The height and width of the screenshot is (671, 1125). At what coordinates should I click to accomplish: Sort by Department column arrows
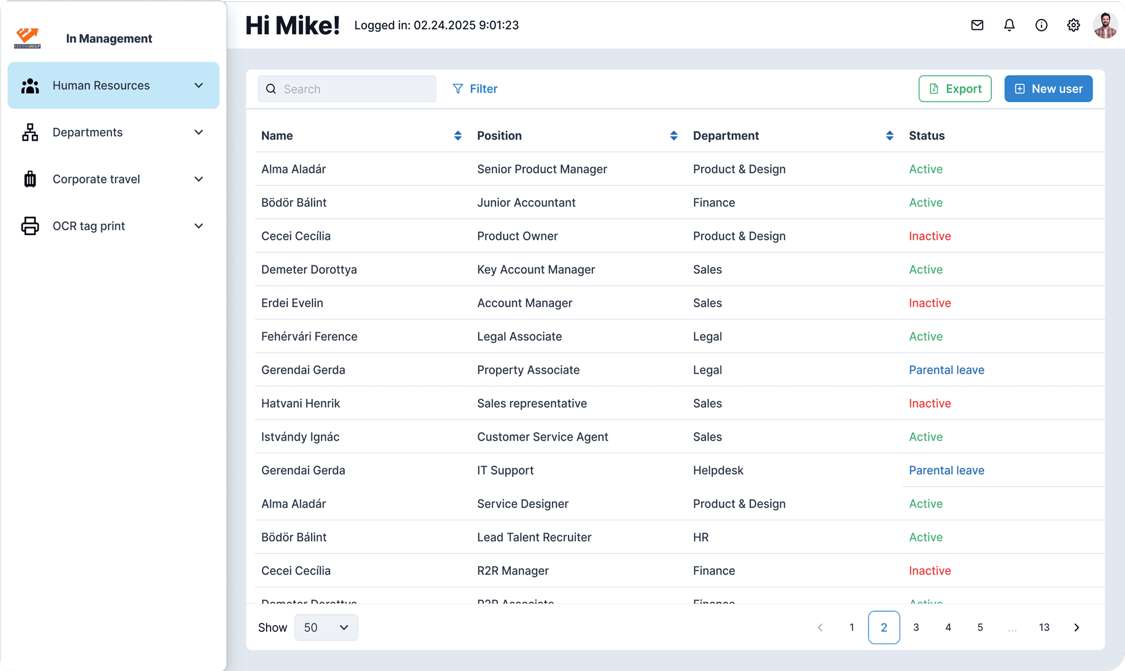(x=889, y=136)
